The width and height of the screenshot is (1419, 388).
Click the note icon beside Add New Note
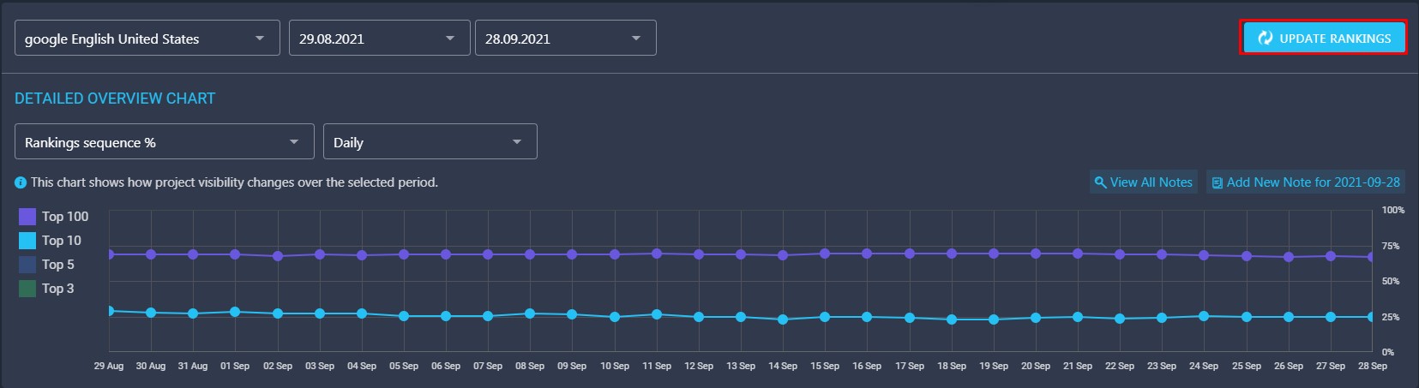pos(1217,182)
